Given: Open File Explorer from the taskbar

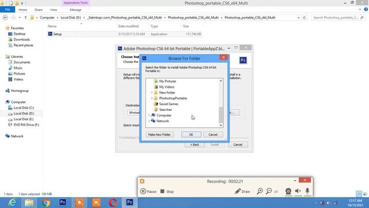Looking at the screenshot, I should click(29, 203).
